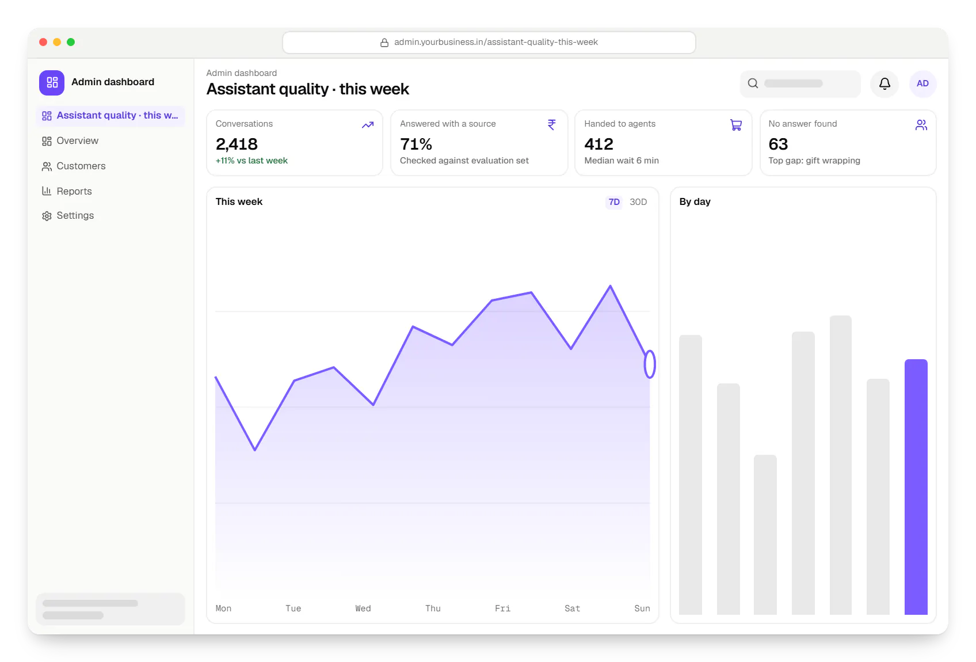Switch chart range to 7D

tap(614, 202)
